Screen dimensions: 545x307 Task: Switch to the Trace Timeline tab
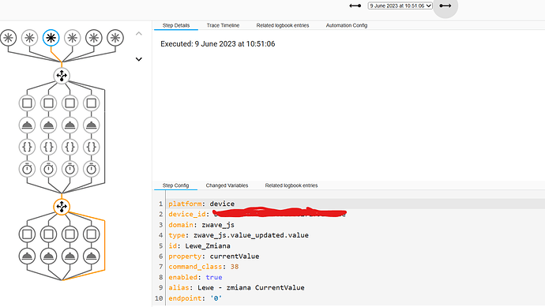click(x=224, y=25)
